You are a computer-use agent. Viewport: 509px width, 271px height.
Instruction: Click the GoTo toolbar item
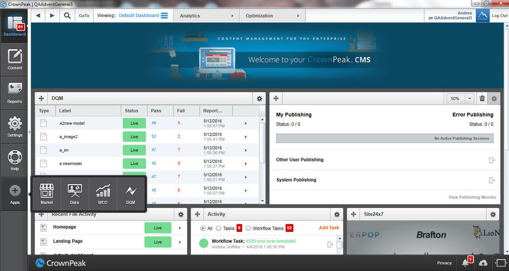[x=84, y=15]
